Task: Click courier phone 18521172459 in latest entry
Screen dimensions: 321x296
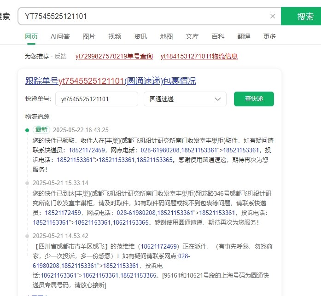Action: pyautogui.click(x=87, y=150)
